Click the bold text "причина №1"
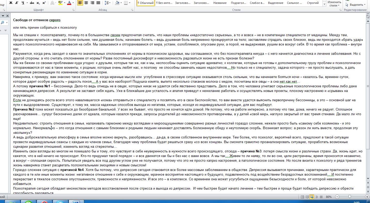Screen dimensions: 370x203 click(x=39, y=86)
